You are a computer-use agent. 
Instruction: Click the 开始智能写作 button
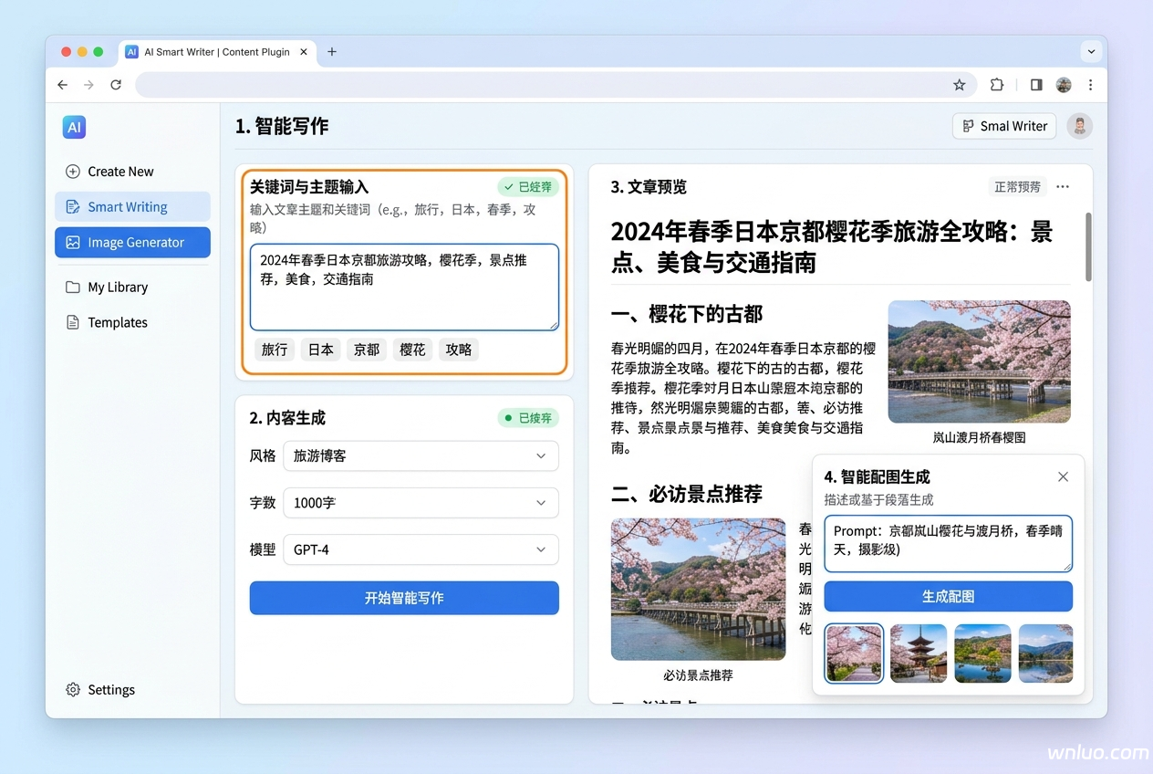[404, 598]
